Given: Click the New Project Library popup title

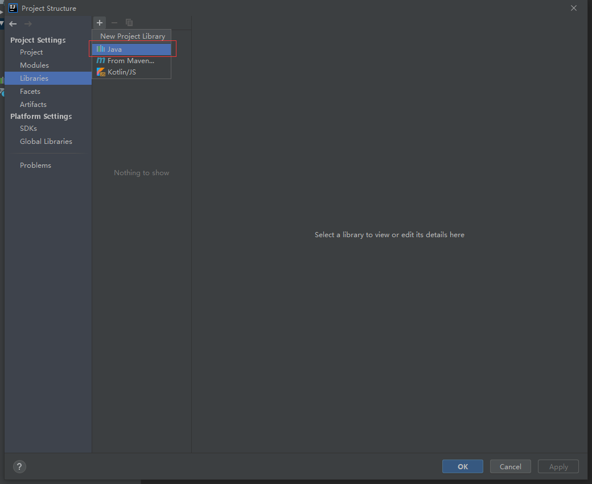Looking at the screenshot, I should click(x=133, y=36).
